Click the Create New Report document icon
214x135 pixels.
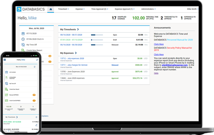coord(23,50)
